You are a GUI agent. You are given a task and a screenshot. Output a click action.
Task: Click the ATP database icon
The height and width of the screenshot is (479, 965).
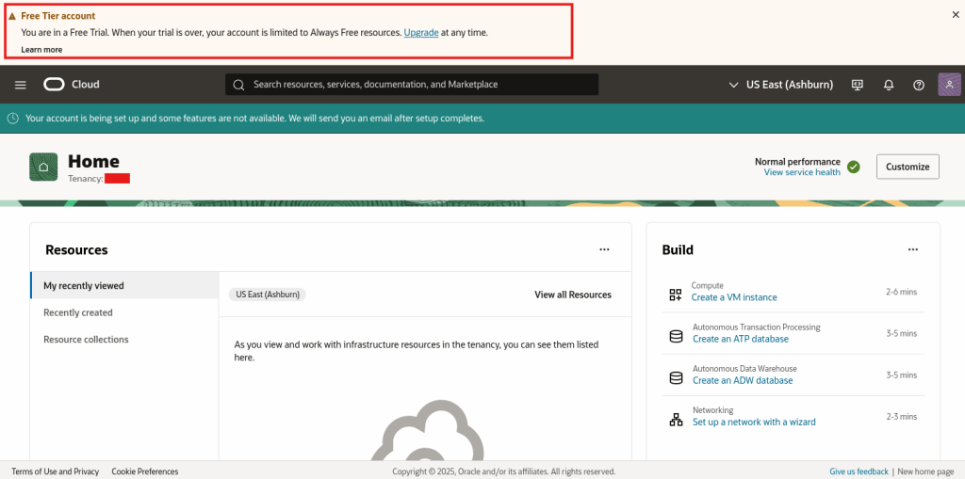[676, 336]
